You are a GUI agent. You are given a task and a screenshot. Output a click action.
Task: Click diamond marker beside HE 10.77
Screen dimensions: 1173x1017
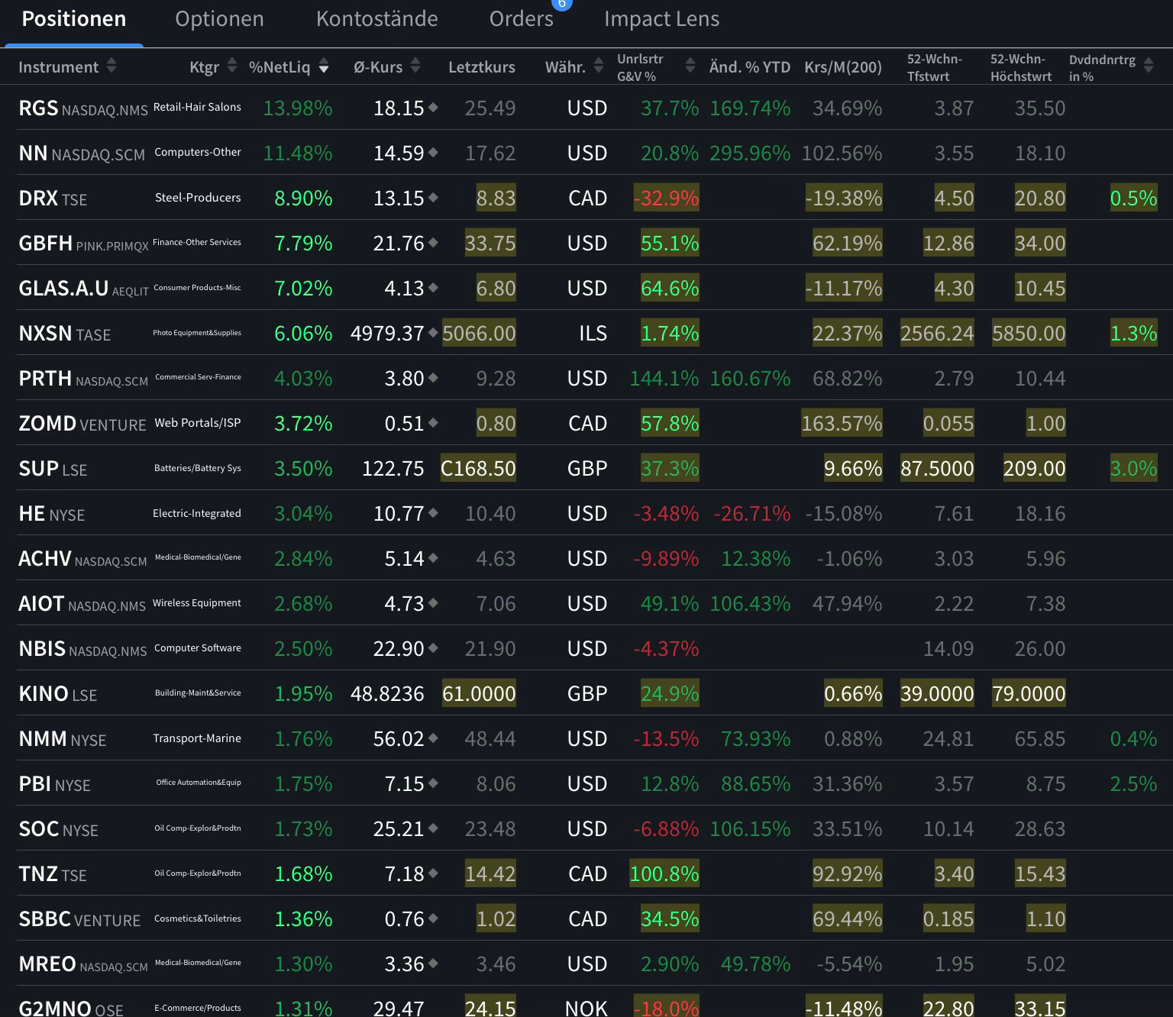[x=433, y=513]
